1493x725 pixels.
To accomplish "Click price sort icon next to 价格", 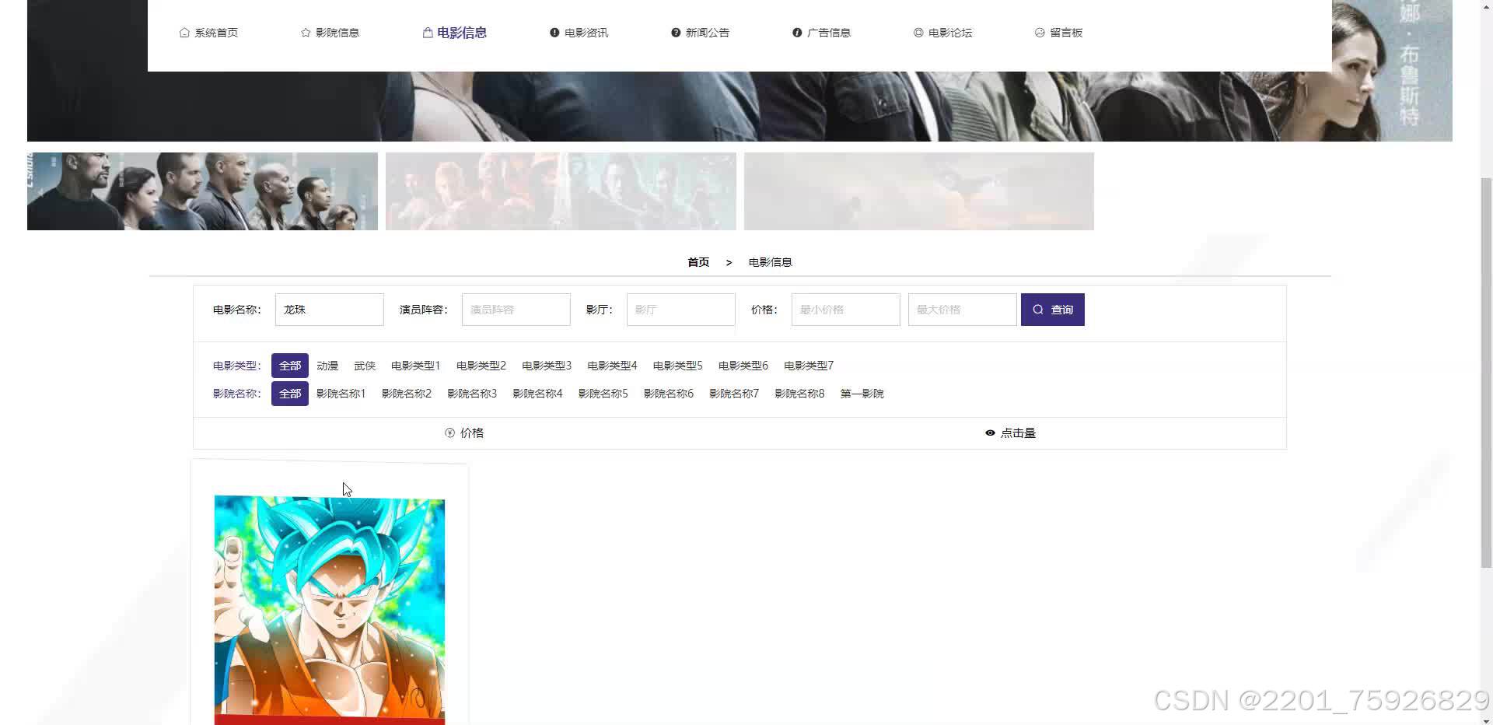I will coord(449,433).
